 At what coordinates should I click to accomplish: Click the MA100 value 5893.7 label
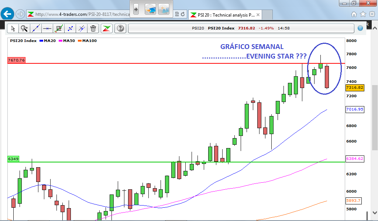[353, 201]
